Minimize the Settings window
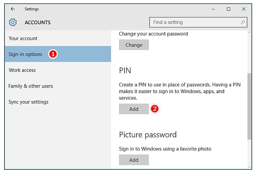Image resolution: width=254 pixels, height=172 pixels. pos(213,9)
